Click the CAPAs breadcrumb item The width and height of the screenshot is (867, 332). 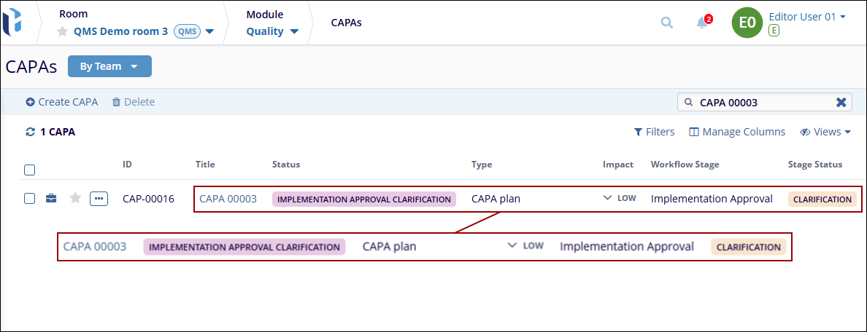pyautogui.click(x=346, y=23)
